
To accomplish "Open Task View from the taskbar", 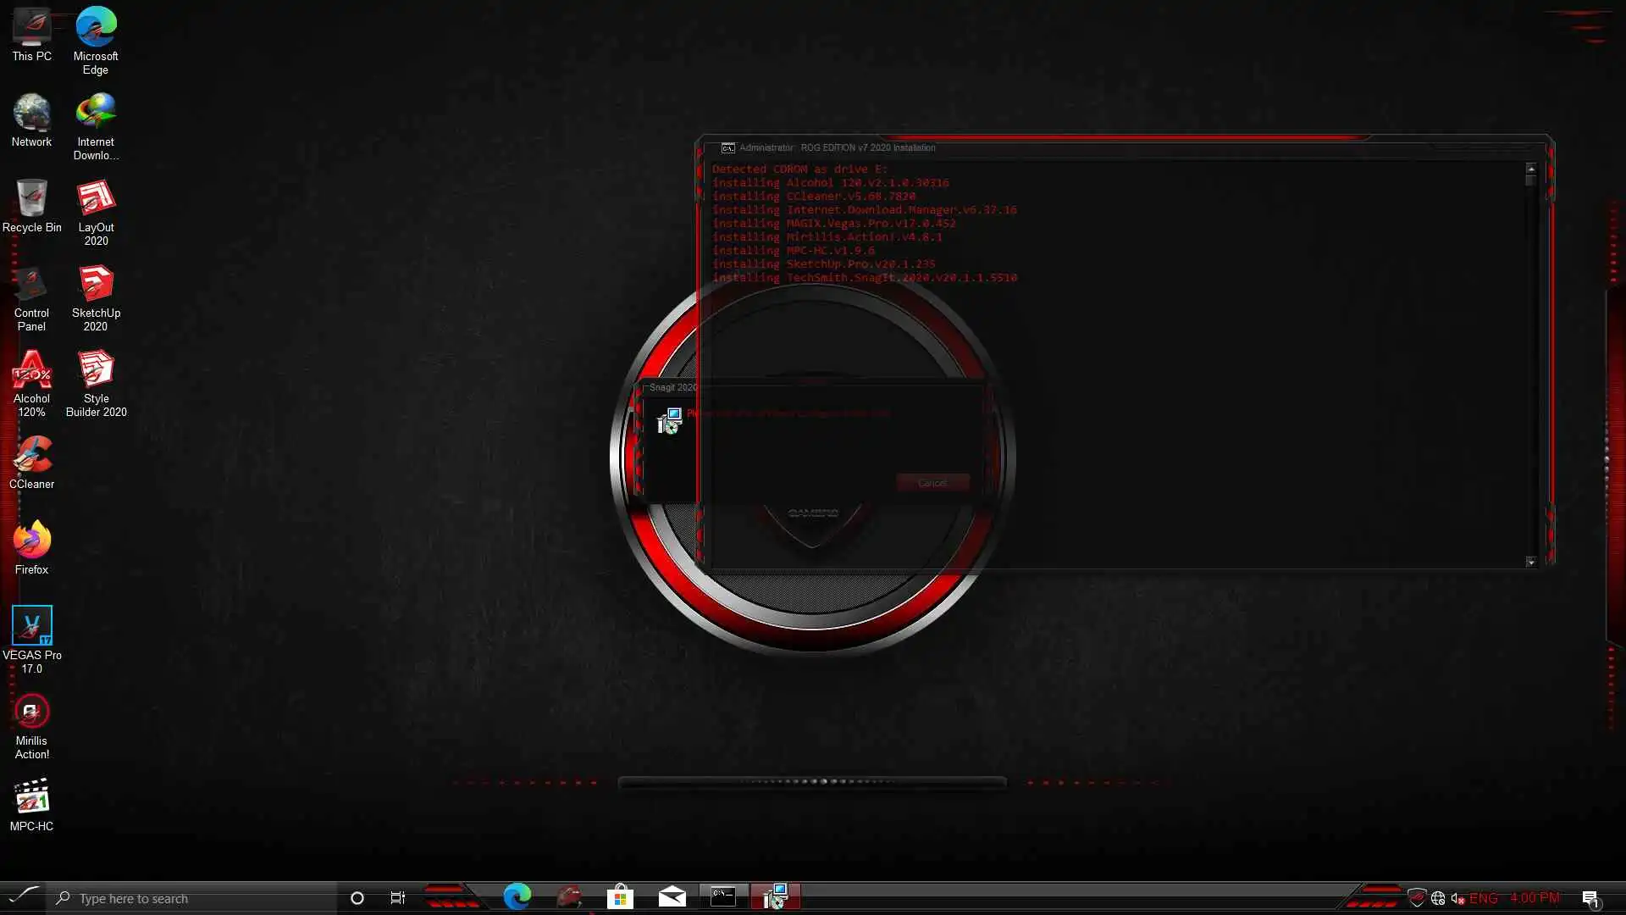I will (x=397, y=898).
